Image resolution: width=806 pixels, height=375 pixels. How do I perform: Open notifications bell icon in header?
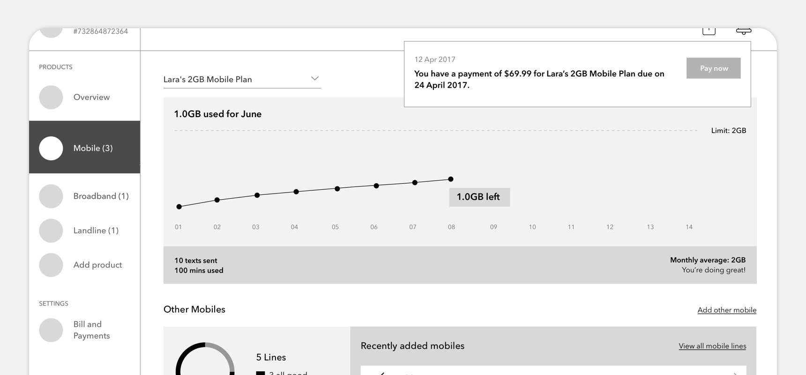(x=743, y=31)
